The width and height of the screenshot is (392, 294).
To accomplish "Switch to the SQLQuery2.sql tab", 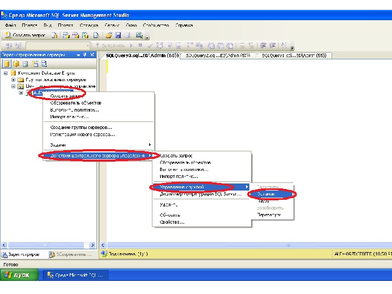I will click(218, 56).
